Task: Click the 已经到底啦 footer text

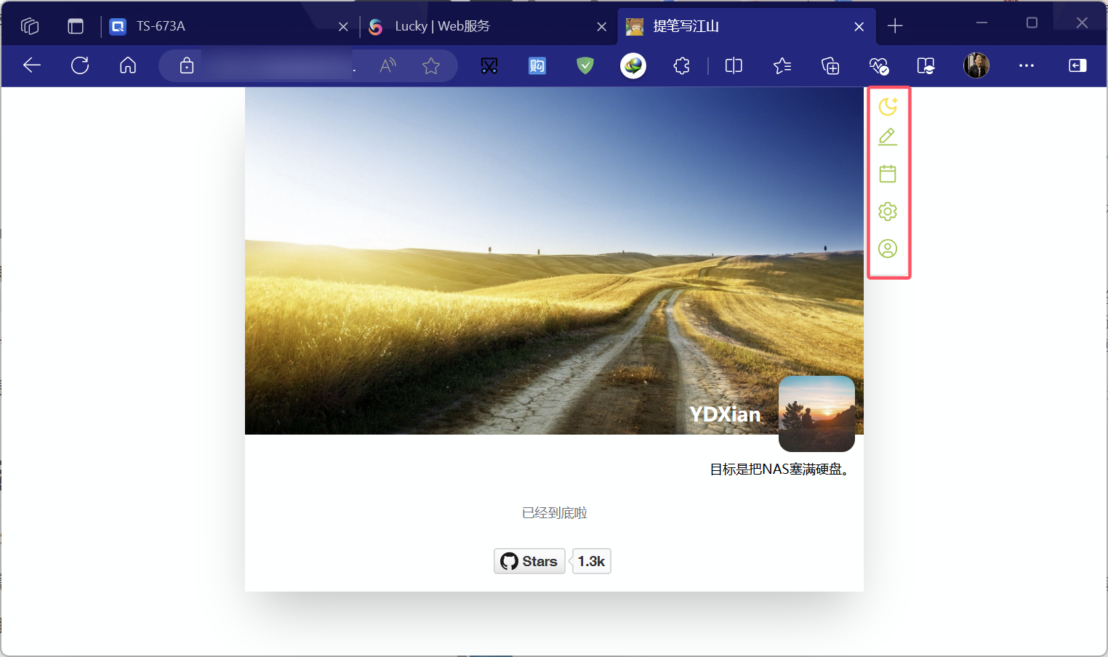Action: [554, 513]
